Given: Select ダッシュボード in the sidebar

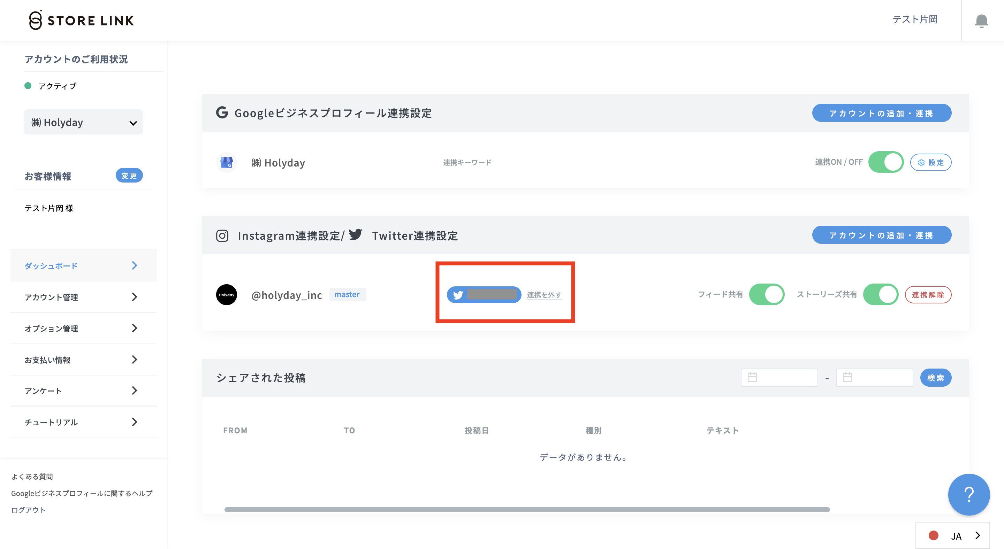Looking at the screenshot, I should 83,265.
